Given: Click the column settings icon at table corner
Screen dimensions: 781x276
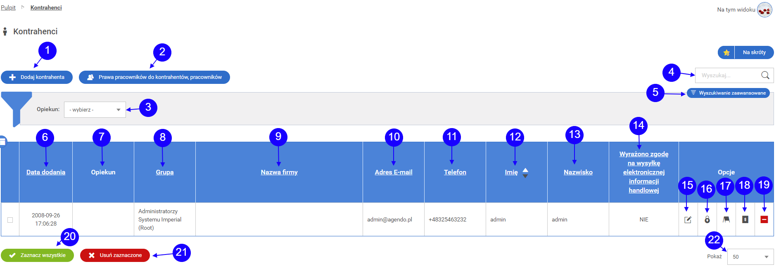Looking at the screenshot, I should pos(2,142).
